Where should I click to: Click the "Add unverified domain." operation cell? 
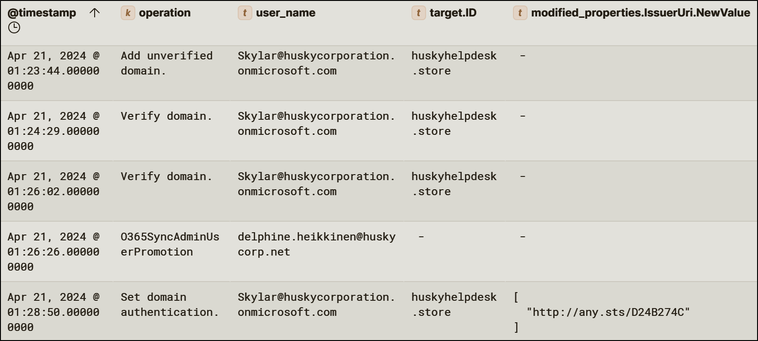coord(166,63)
